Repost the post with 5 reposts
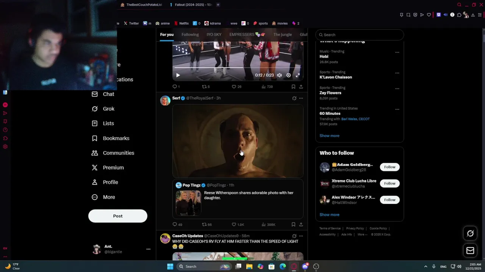 [x=206, y=87]
